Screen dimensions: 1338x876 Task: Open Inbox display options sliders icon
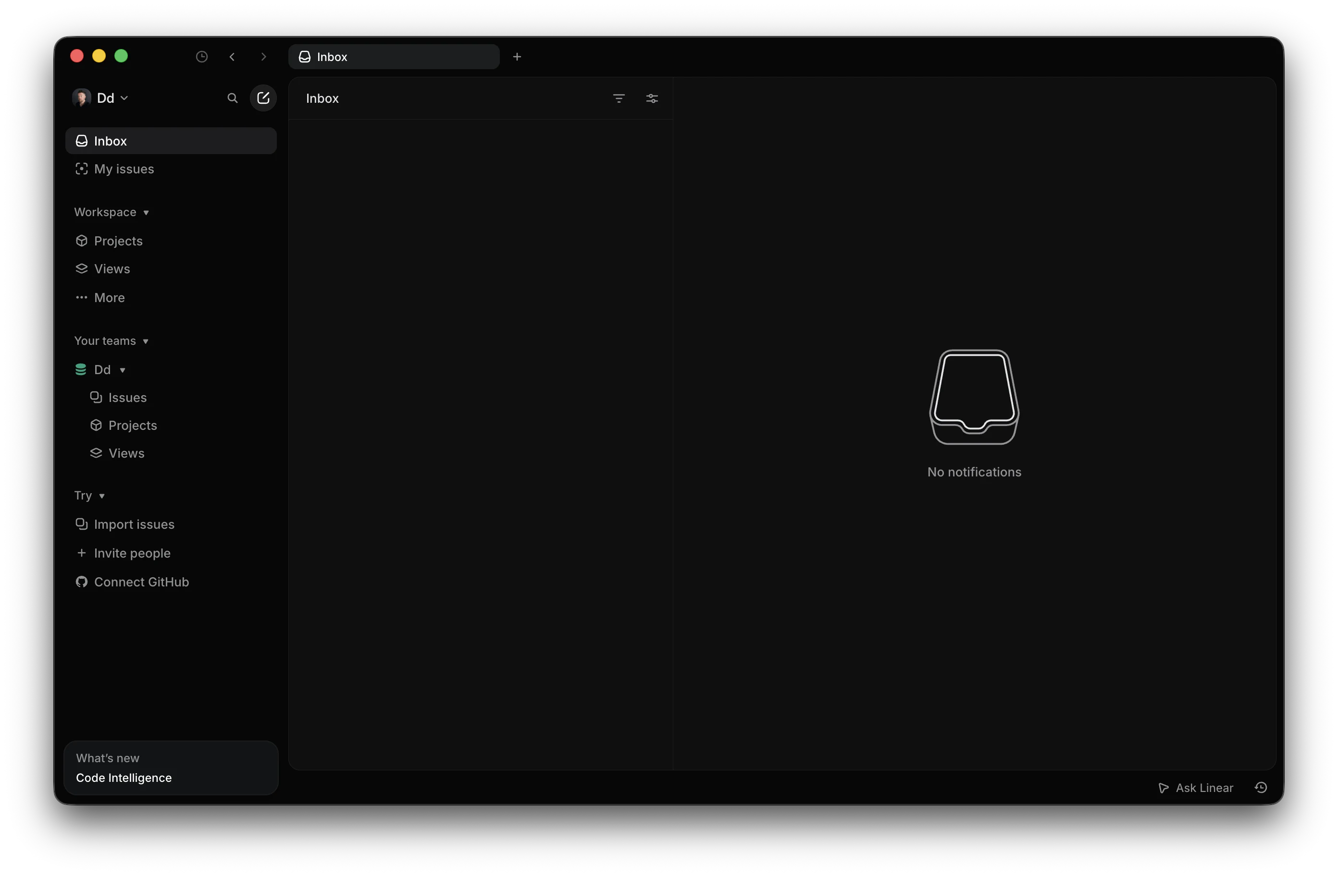pyautogui.click(x=652, y=99)
